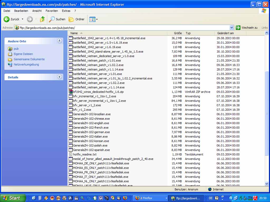This screenshot has width=270, height=202.
Task: Select file battlefield_1942_stand-alone_server_1.45_to_1.5.exe
Action: [108, 52]
